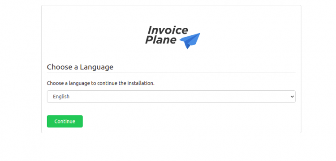Click the InvoicePlane paper plane logo

coord(173,37)
